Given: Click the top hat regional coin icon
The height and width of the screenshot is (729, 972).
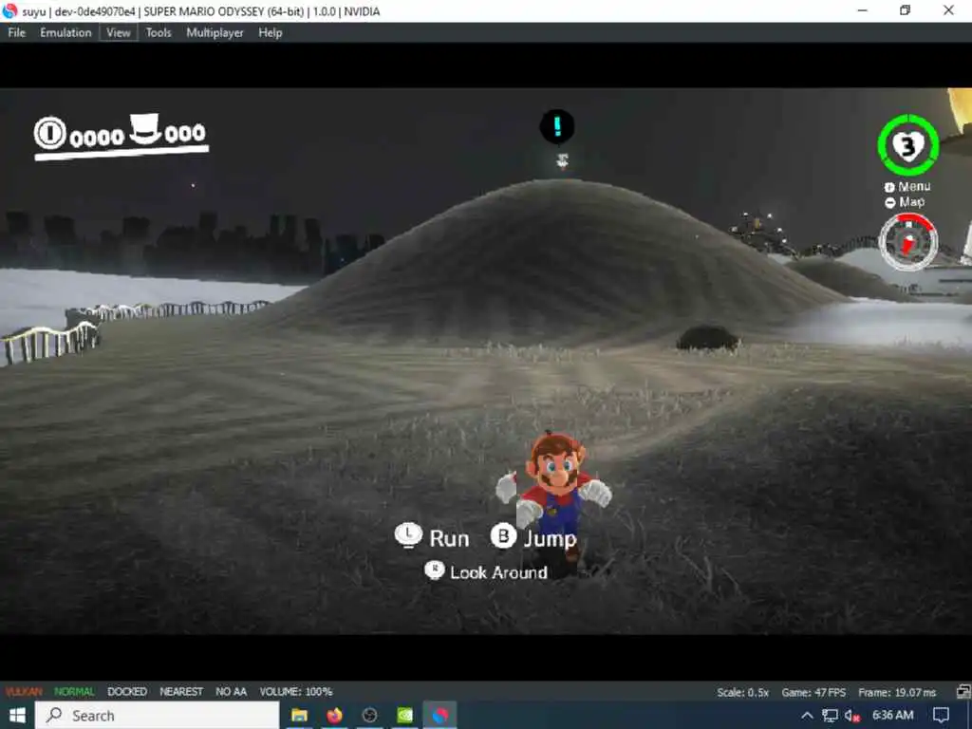Looking at the screenshot, I should pyautogui.click(x=144, y=128).
